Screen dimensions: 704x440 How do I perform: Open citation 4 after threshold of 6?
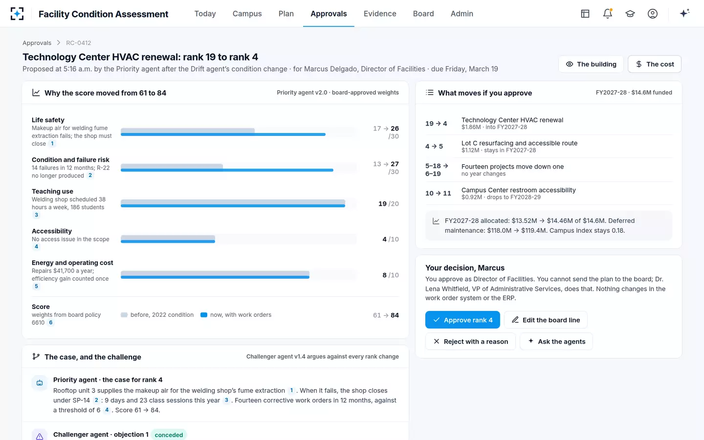click(107, 410)
